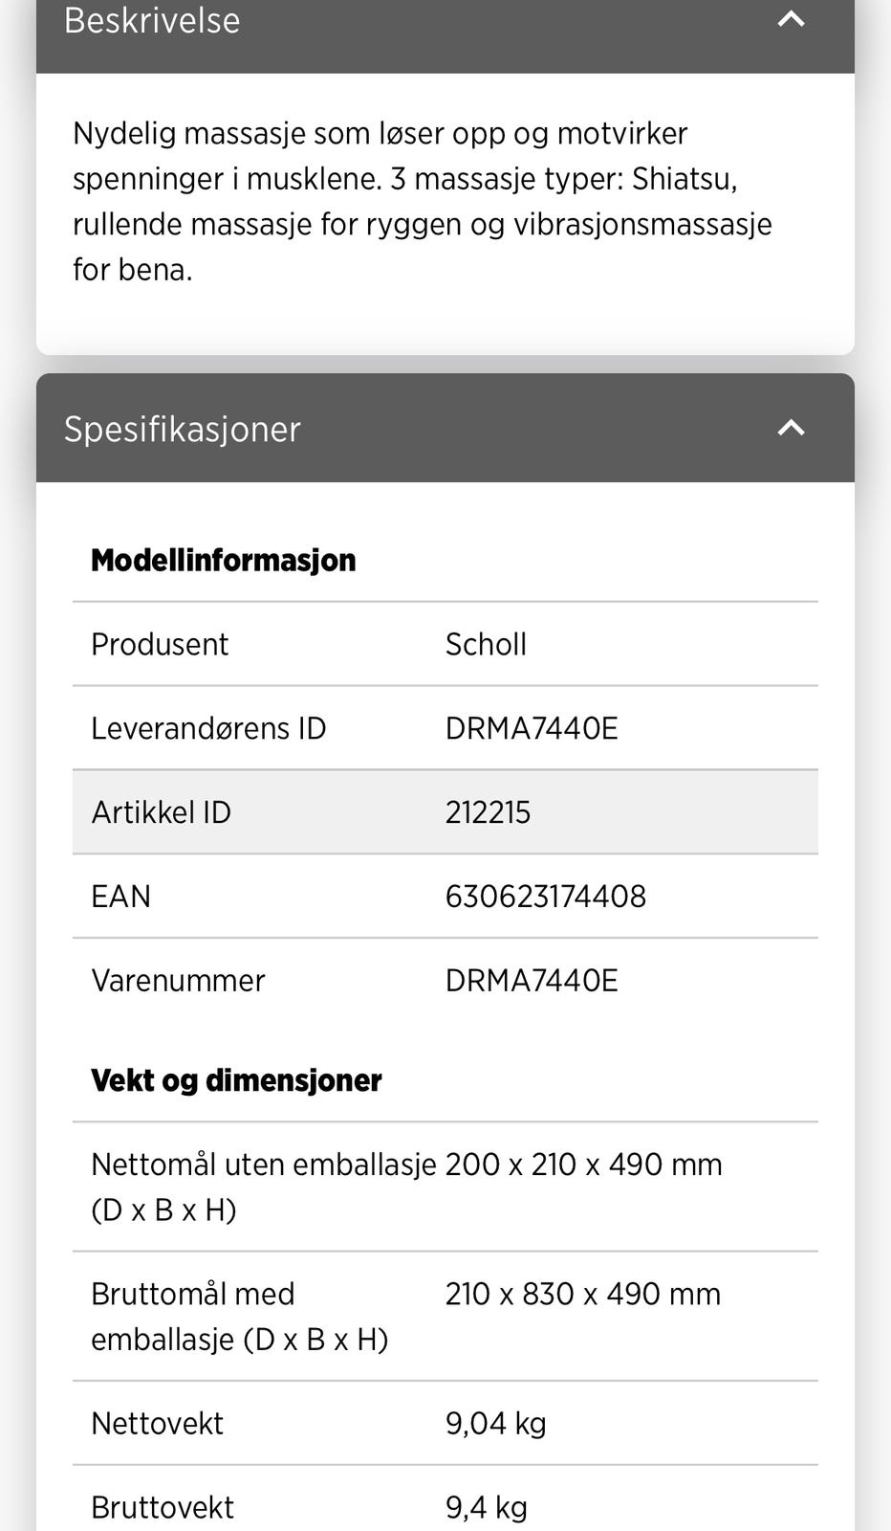The height and width of the screenshot is (1531, 891).
Task: Click the Spesifikasjoner header title
Action: (182, 429)
